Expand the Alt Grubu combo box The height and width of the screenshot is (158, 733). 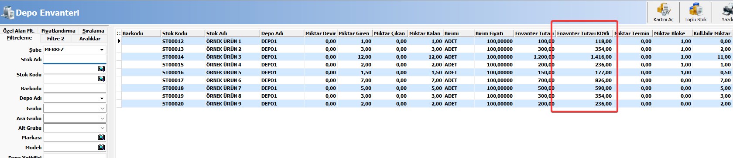coord(102,128)
